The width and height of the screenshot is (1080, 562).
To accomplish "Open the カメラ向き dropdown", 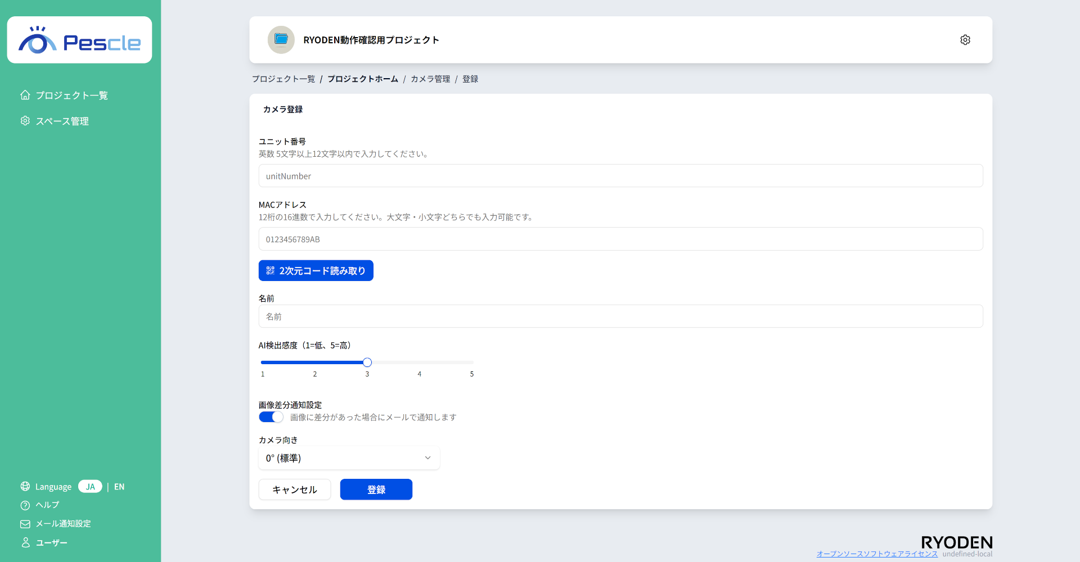I will (348, 457).
